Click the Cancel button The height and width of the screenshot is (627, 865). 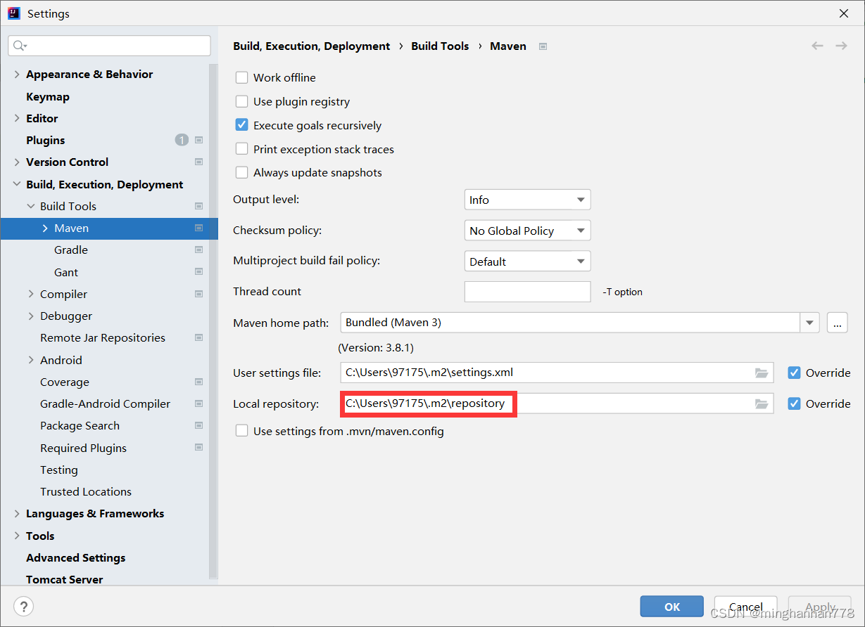click(x=746, y=607)
